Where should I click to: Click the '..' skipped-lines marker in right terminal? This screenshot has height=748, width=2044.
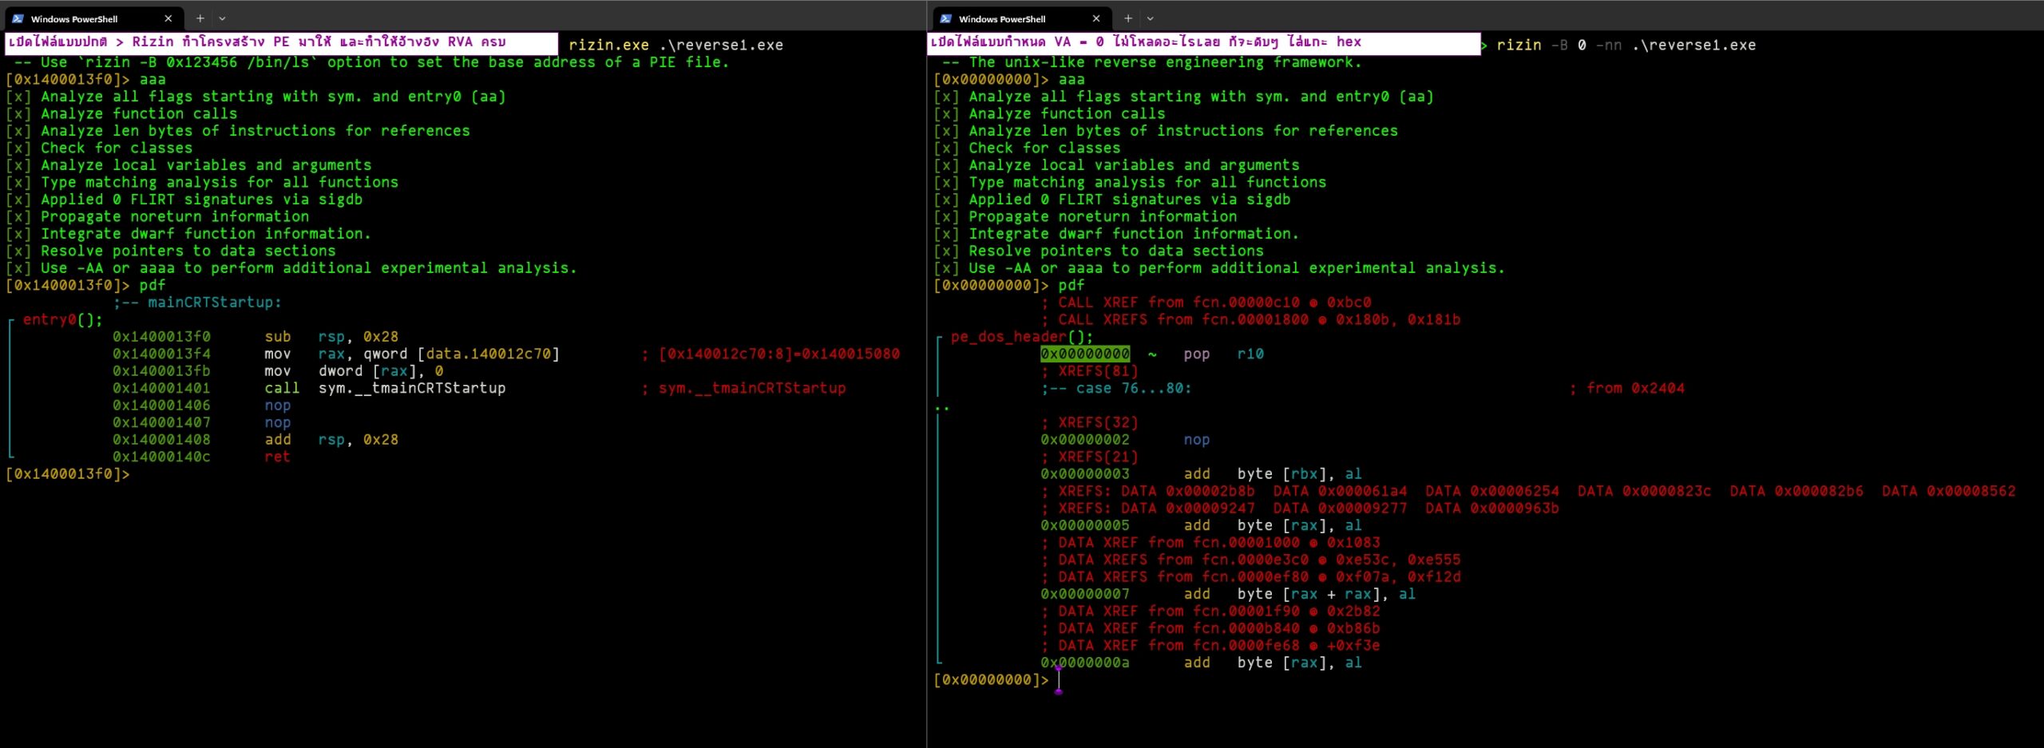(x=942, y=406)
